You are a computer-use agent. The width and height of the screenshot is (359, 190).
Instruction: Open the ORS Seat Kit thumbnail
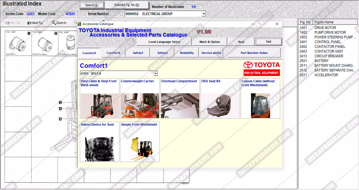pos(220,105)
